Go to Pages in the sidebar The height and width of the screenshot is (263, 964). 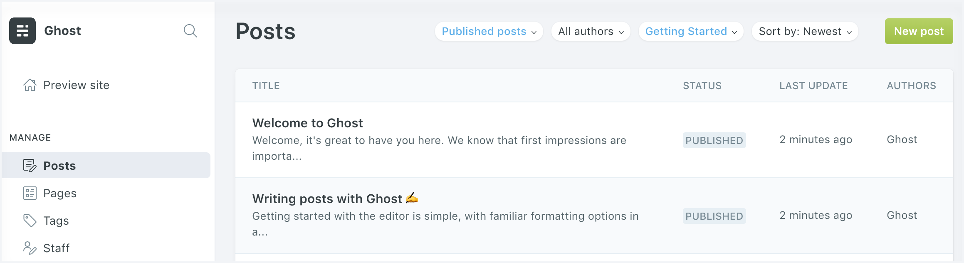[60, 194]
